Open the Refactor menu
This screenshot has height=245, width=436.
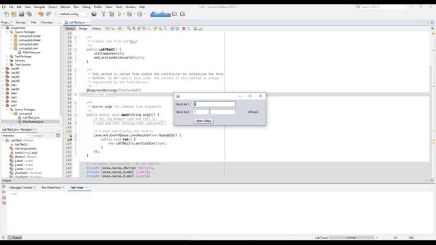click(65, 7)
